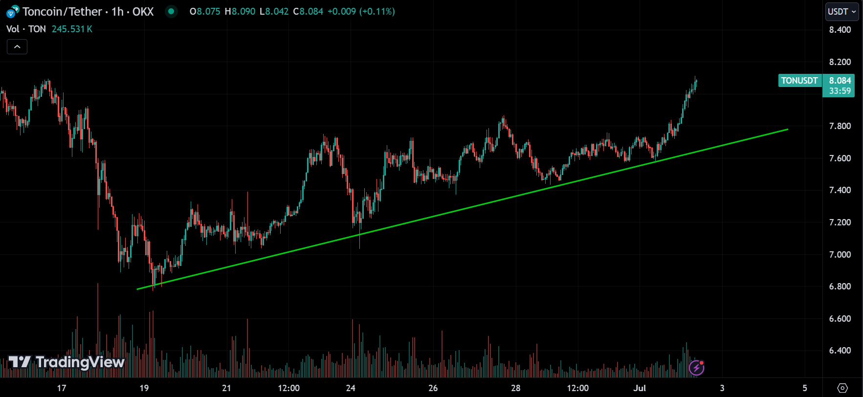Screen dimensions: 863x397
Task: Click date label 19 on time axis
Action: 144,388
